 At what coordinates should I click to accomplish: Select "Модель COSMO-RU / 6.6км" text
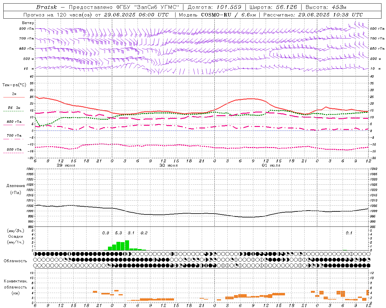pos(217,15)
